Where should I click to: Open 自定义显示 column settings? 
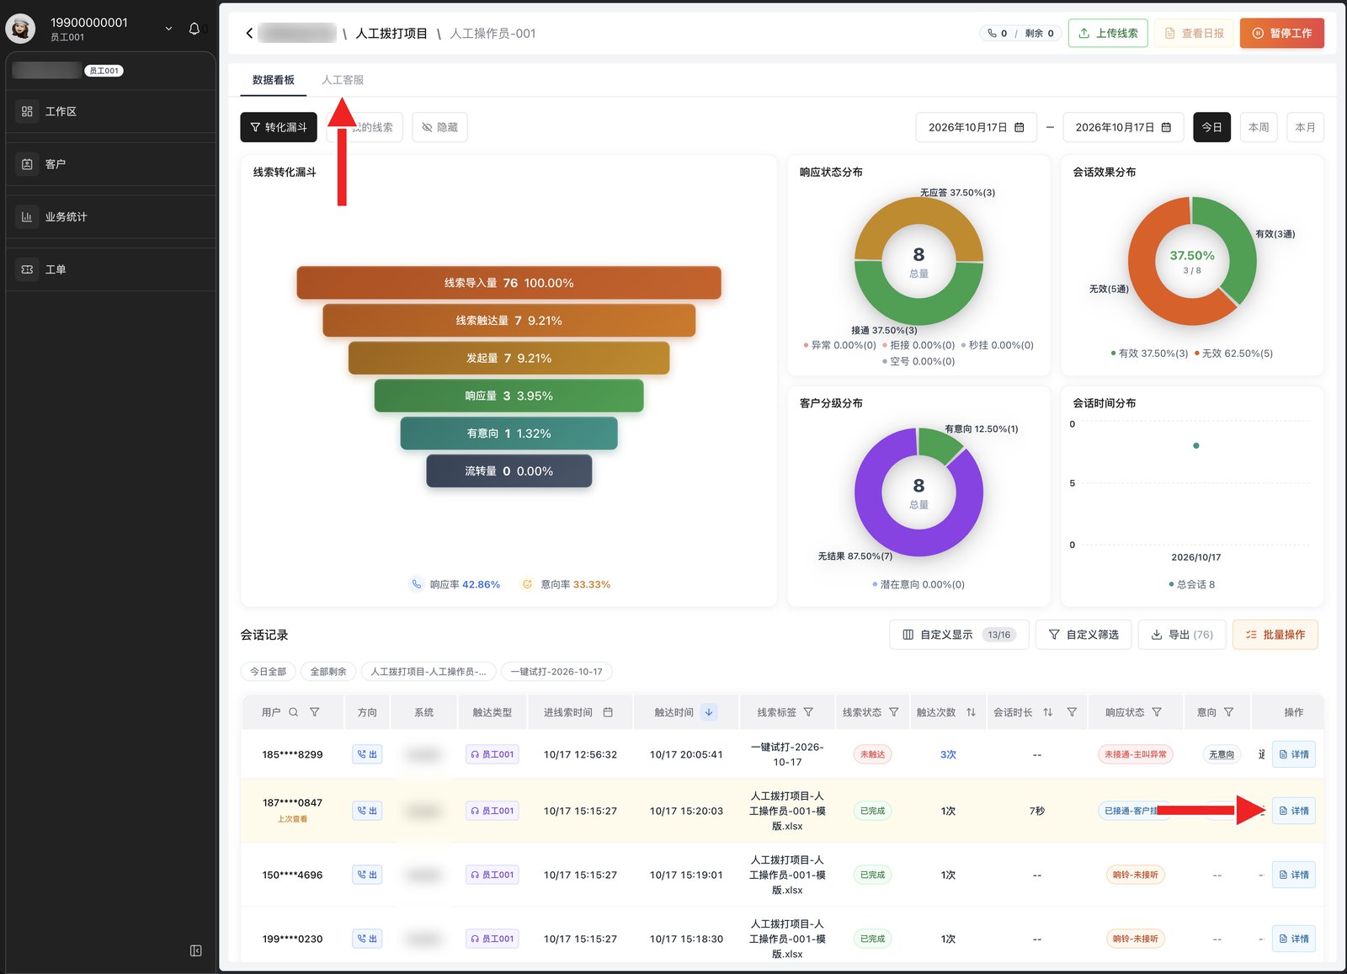[959, 635]
